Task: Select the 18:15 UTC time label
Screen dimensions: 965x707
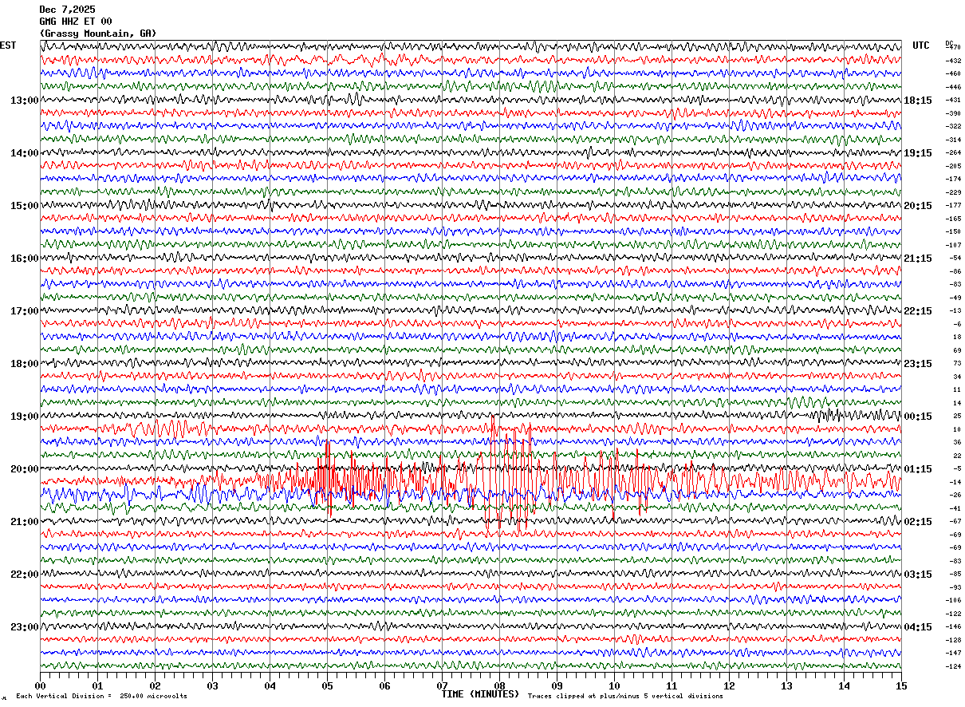Action: click(918, 101)
